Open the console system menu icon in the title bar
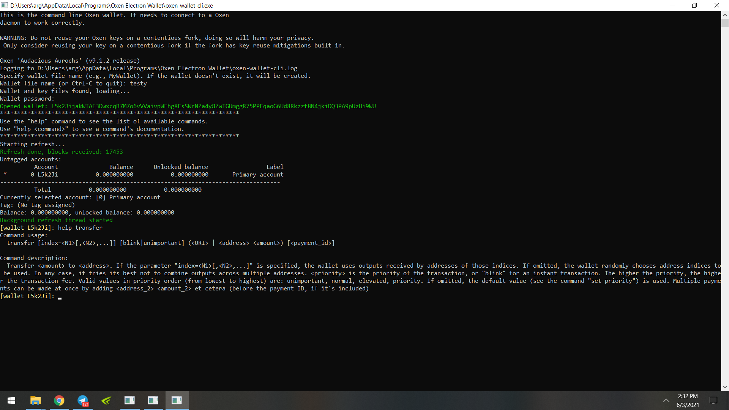This screenshot has height=410, width=729. (5, 5)
